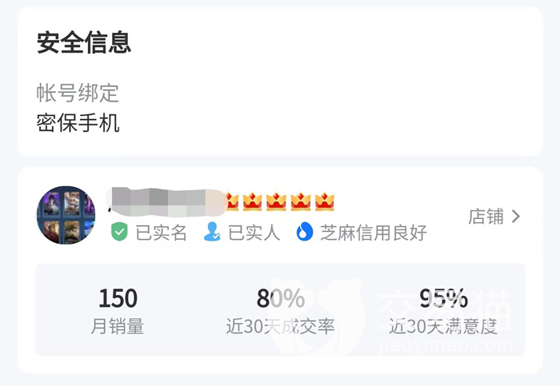Screen dimensions: 560x386
Task: Click the blue person 已实人 icon
Action: click(212, 233)
